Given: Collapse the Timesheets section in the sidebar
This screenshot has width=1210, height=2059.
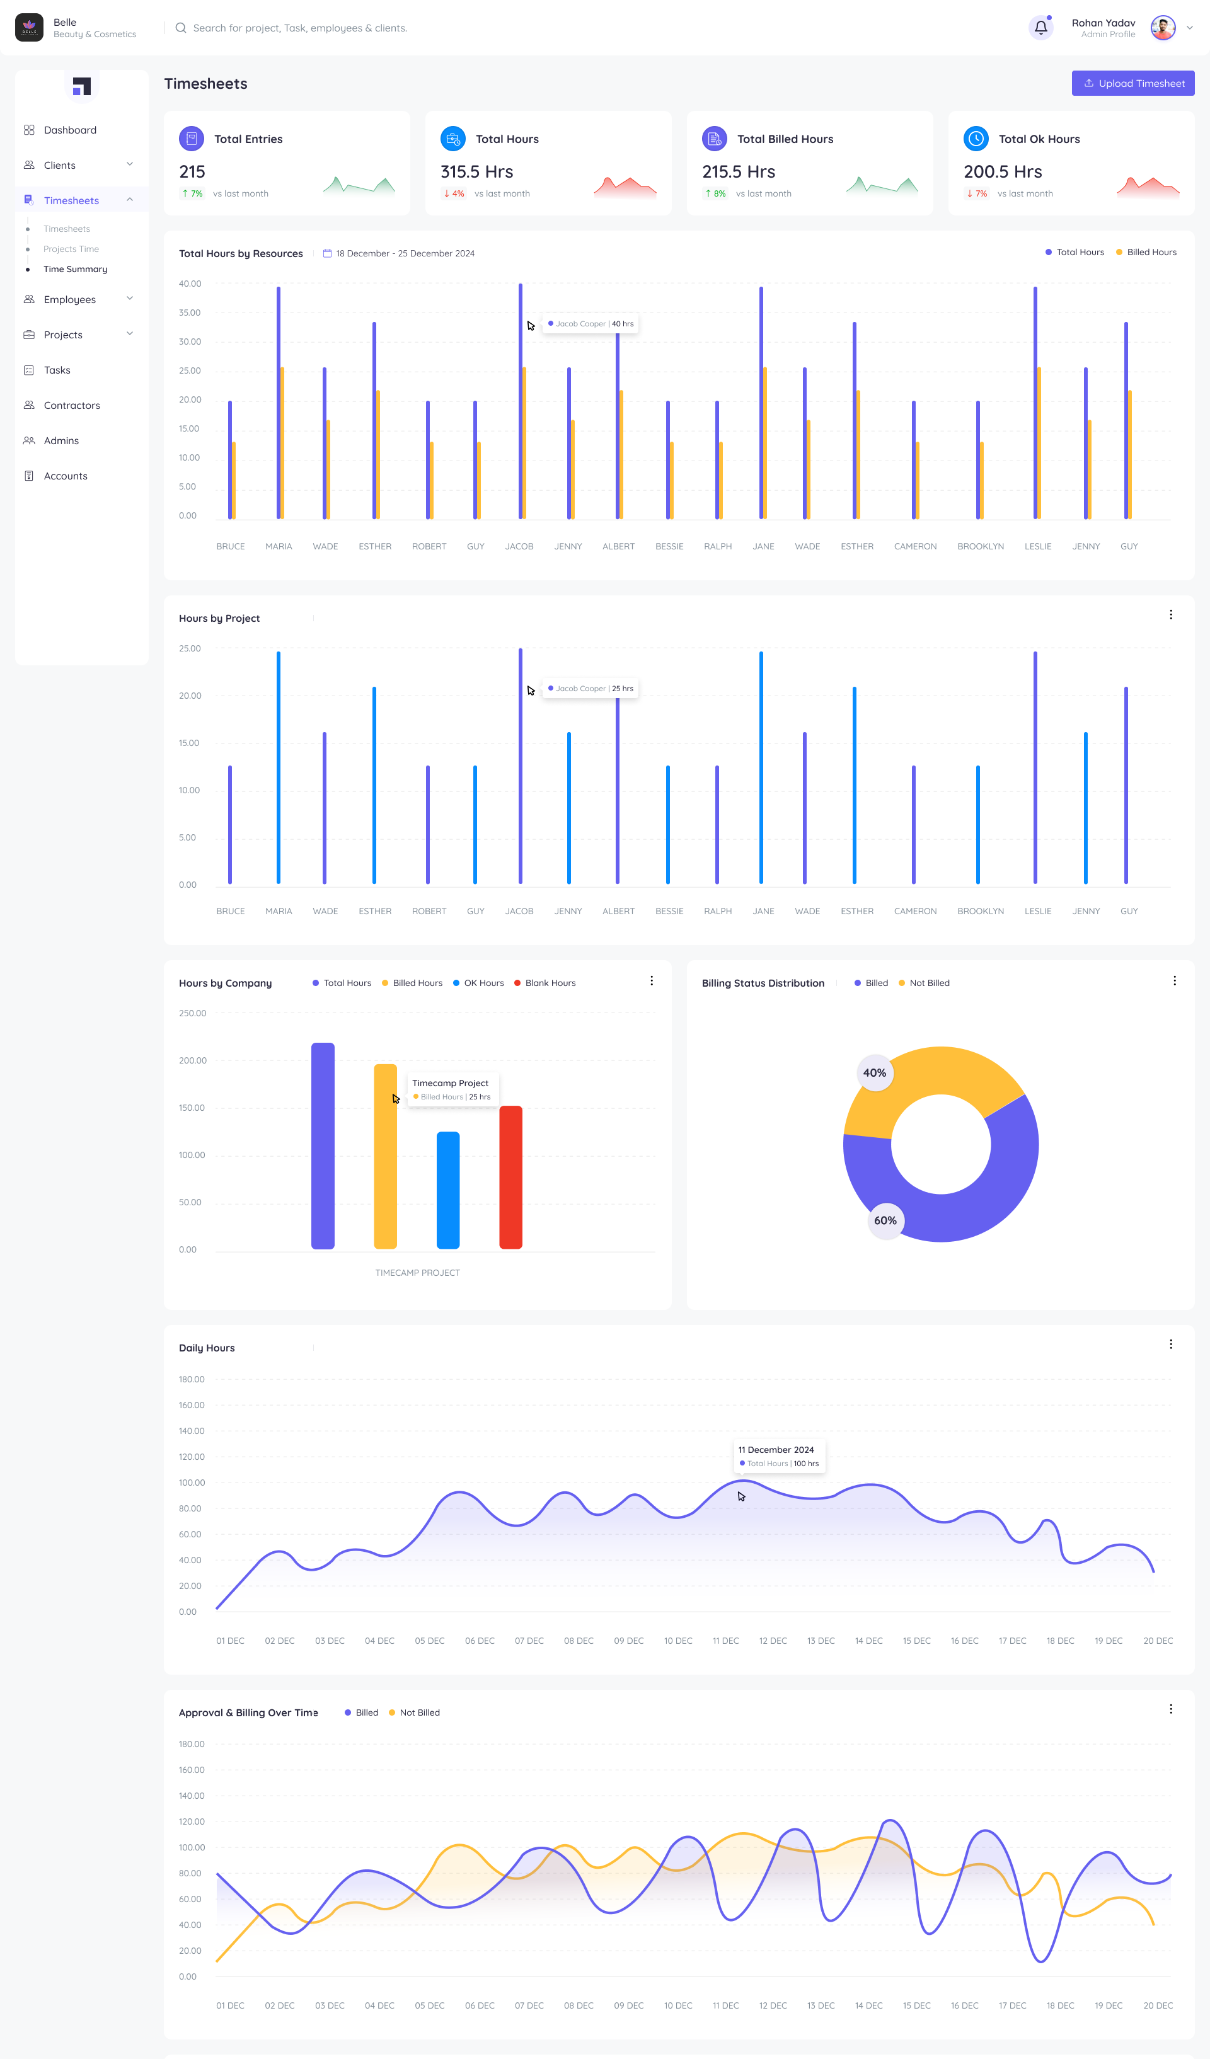Looking at the screenshot, I should (x=129, y=199).
